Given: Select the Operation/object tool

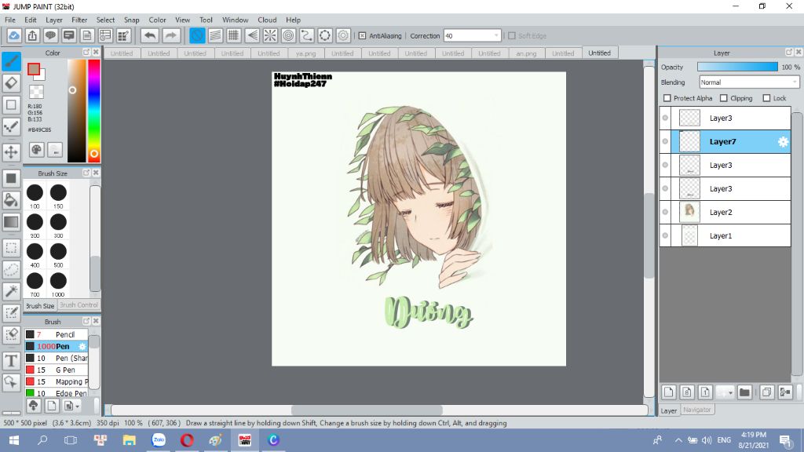Looking at the screenshot, I should pyautogui.click(x=11, y=382).
